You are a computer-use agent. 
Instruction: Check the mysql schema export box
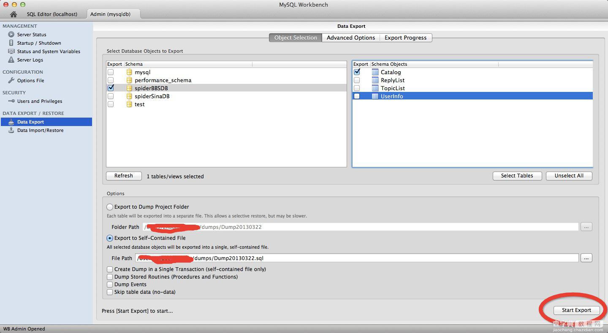click(x=111, y=72)
